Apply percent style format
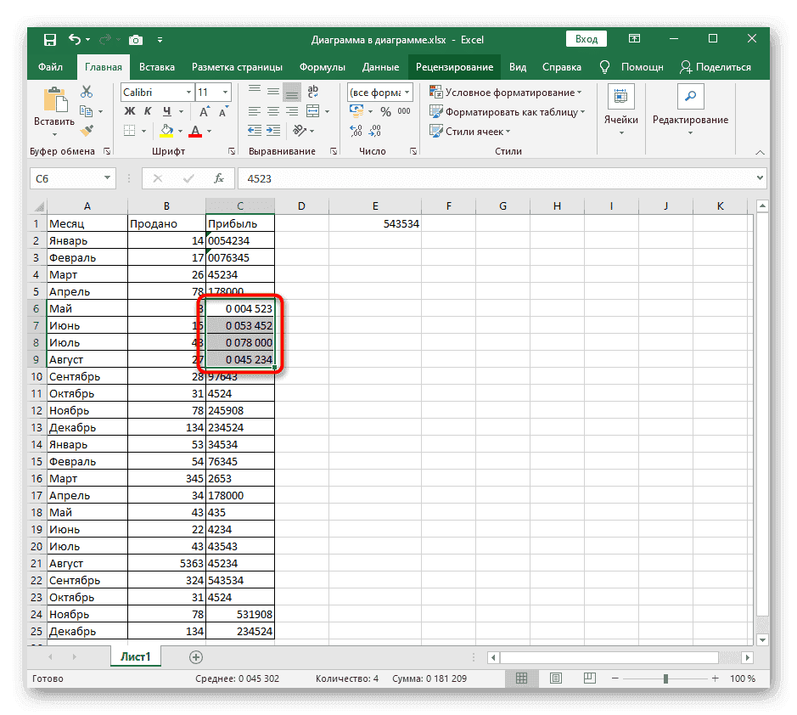Viewport: 797px width, 715px height. [384, 111]
